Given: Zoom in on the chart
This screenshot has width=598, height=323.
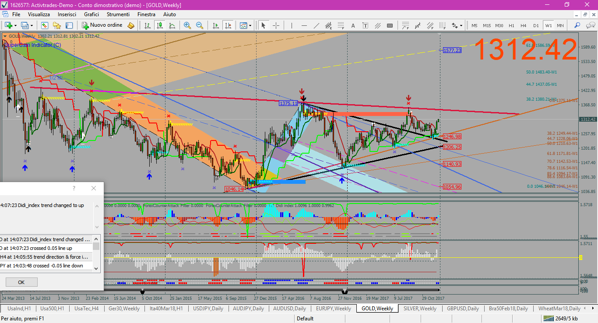Looking at the screenshot, I should (x=187, y=25).
